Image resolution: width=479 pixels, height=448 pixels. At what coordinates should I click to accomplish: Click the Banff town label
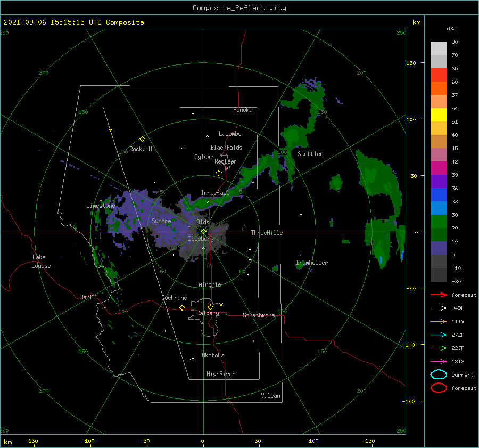(88, 297)
